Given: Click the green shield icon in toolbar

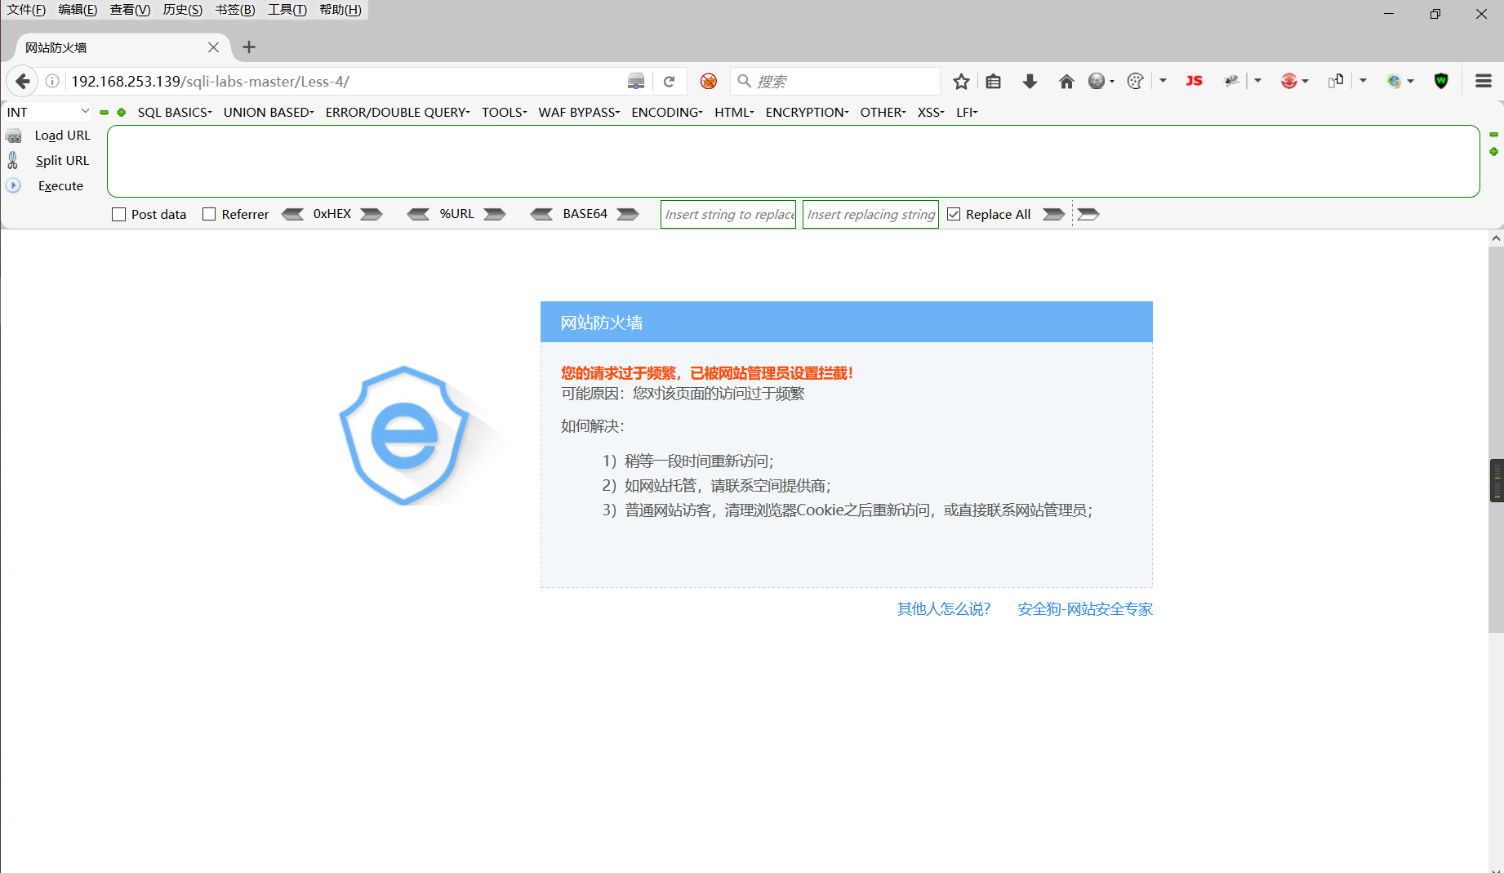Looking at the screenshot, I should 1441,81.
